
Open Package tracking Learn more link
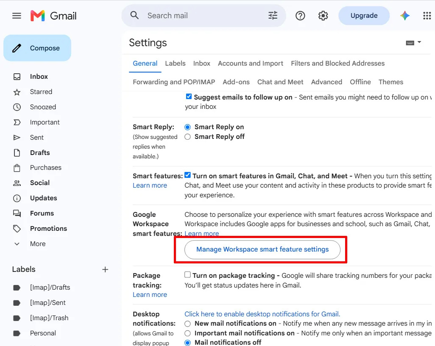(150, 295)
